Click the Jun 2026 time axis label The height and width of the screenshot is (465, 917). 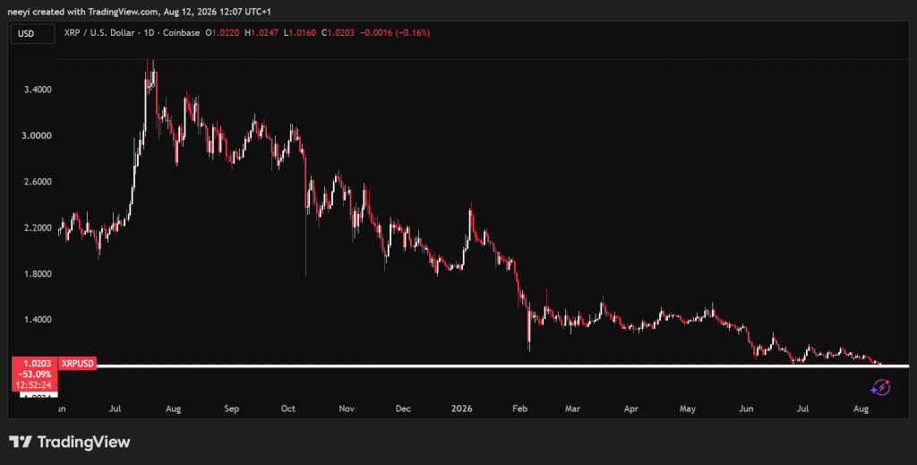pos(746,409)
